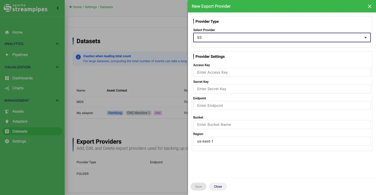The image size is (376, 195).
Task: Click the Dashboards grid icon
Action: pos(7,78)
